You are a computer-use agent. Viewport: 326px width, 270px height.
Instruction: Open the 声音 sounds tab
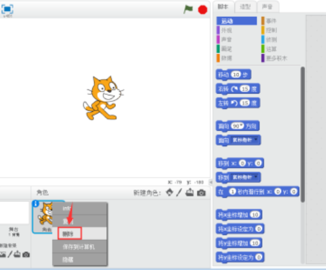pos(267,7)
